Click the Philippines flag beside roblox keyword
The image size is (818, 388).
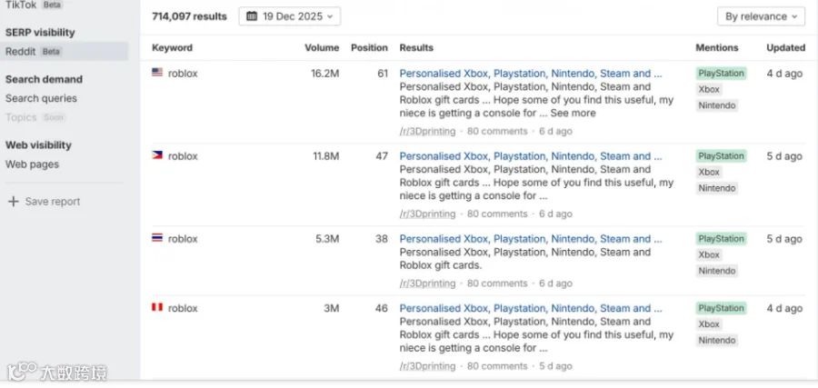(157, 155)
